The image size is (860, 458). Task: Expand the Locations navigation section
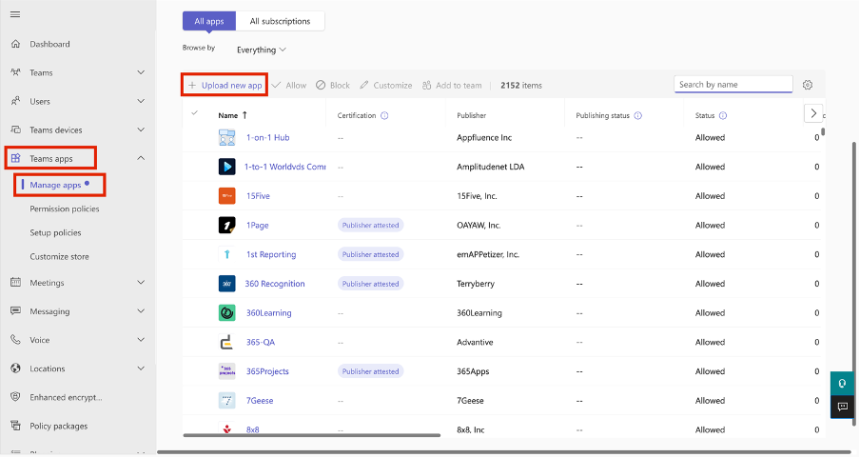[x=141, y=368]
